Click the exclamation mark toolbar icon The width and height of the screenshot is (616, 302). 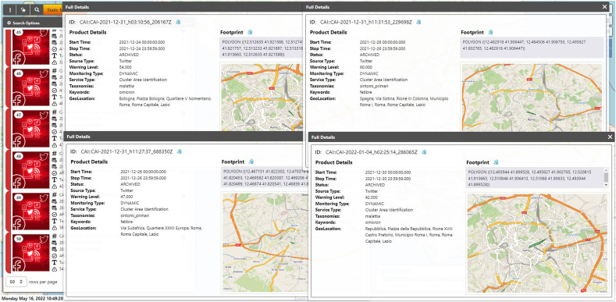pos(10,10)
